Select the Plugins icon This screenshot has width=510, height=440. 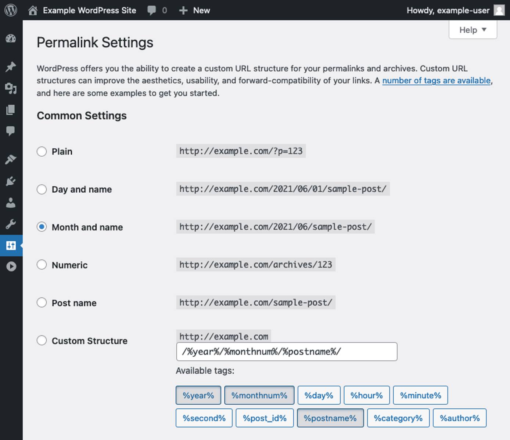coord(11,181)
